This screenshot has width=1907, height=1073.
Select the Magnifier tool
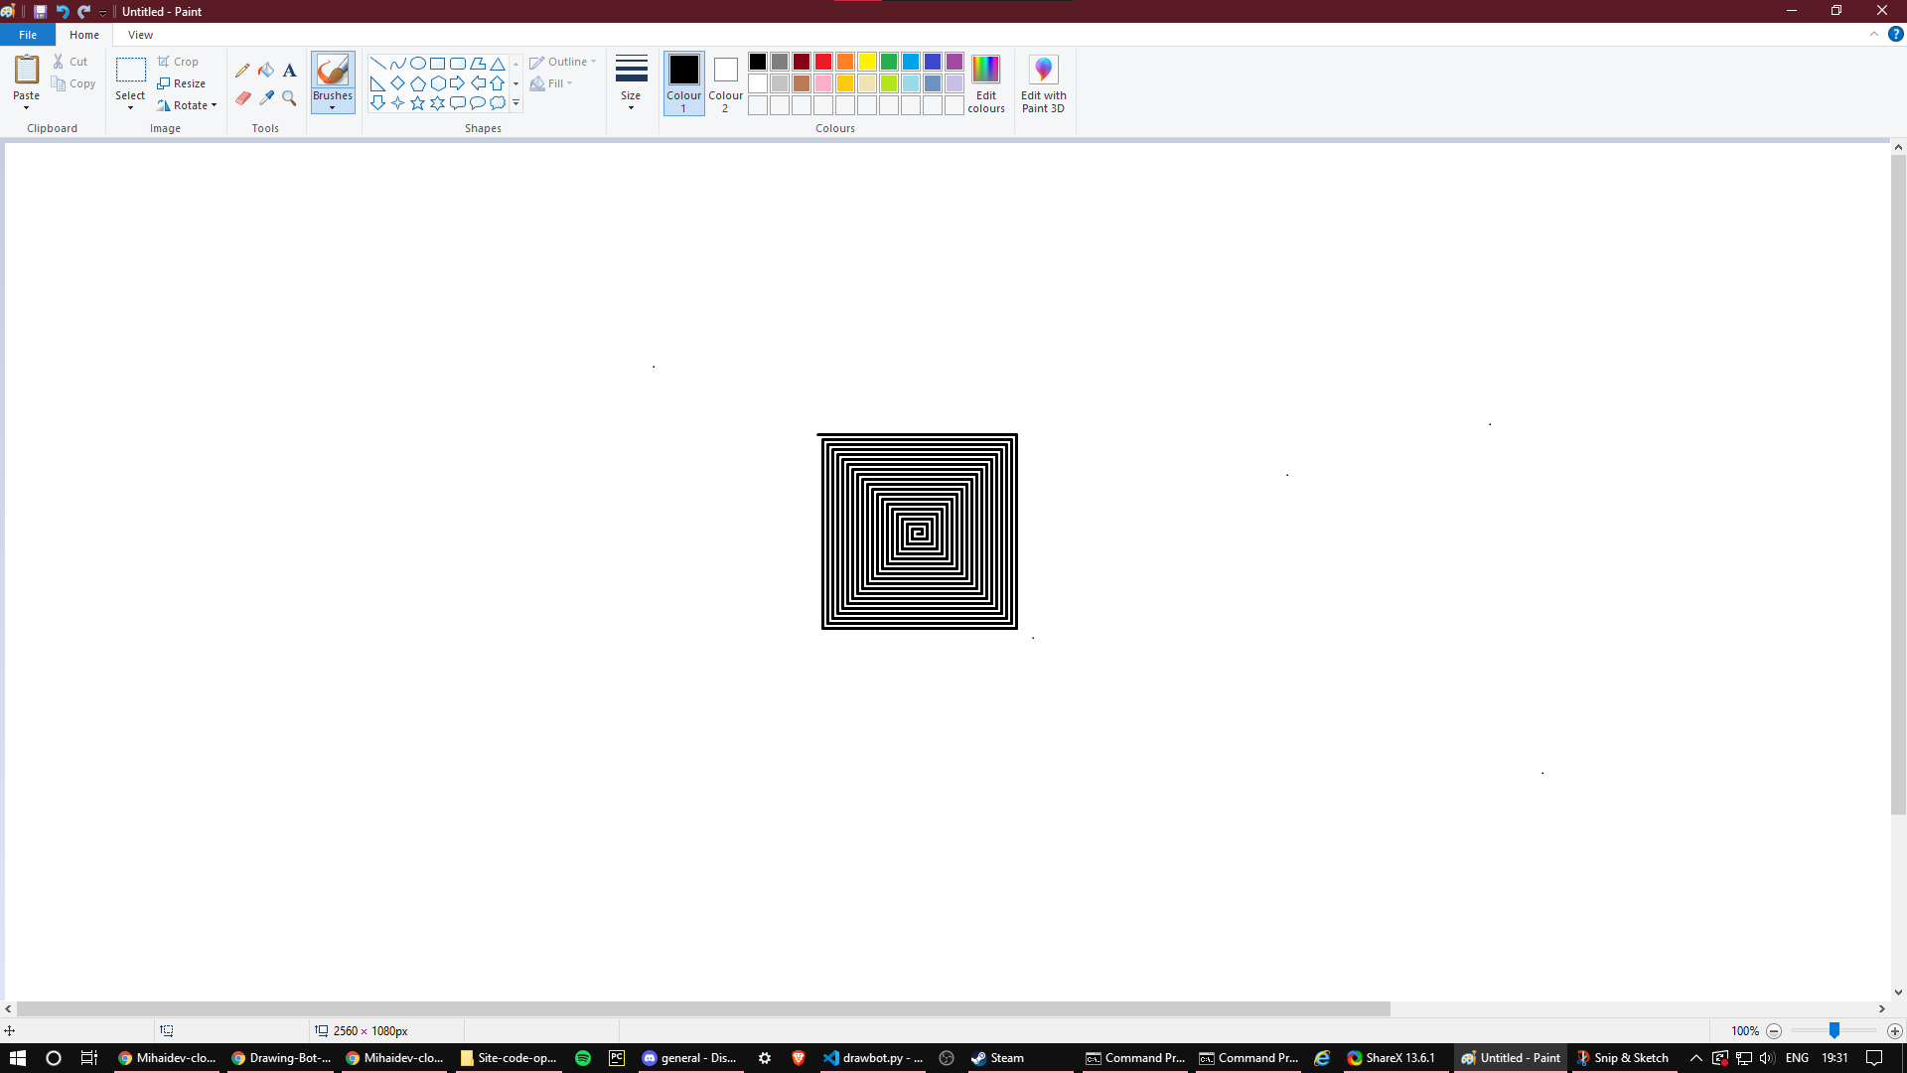[289, 97]
